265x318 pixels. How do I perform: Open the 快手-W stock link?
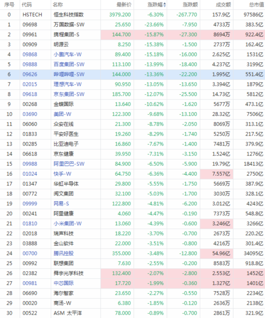point(63,174)
